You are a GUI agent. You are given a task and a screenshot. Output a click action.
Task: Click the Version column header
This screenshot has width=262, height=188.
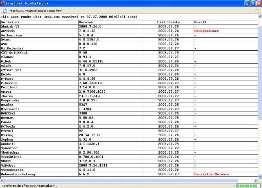point(86,22)
